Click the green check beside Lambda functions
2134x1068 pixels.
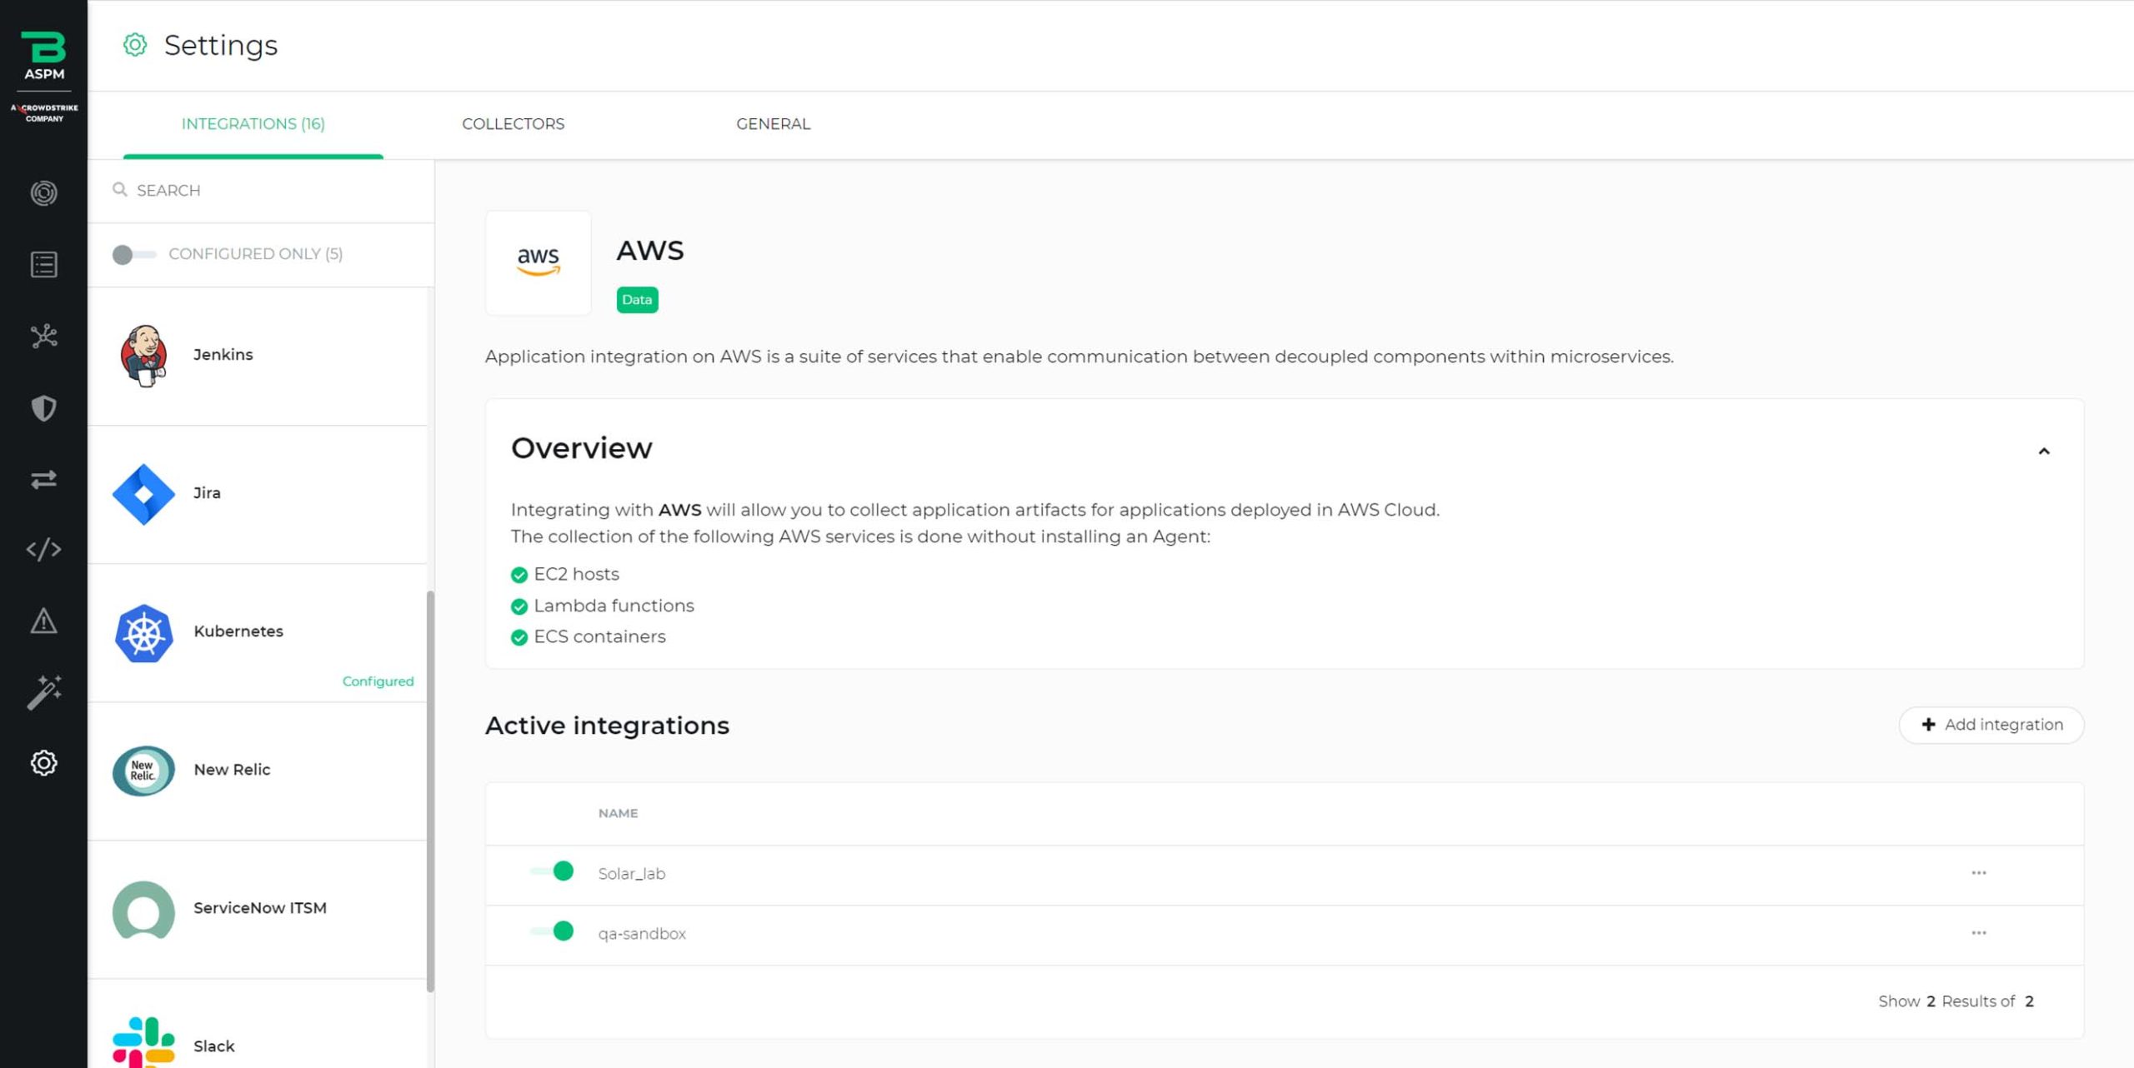[519, 606]
